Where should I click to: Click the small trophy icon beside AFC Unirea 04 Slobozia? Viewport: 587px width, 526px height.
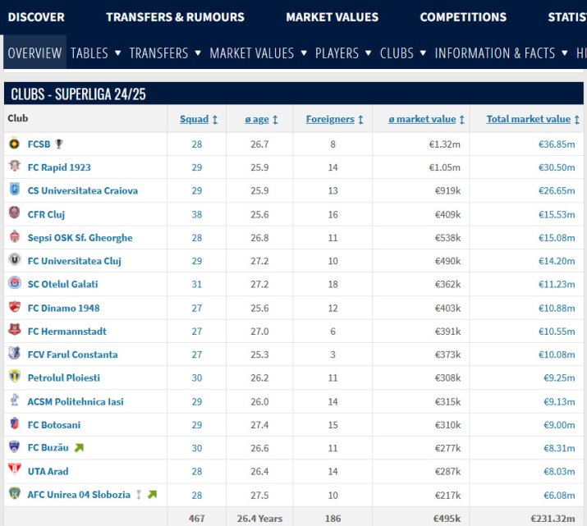click(x=139, y=495)
